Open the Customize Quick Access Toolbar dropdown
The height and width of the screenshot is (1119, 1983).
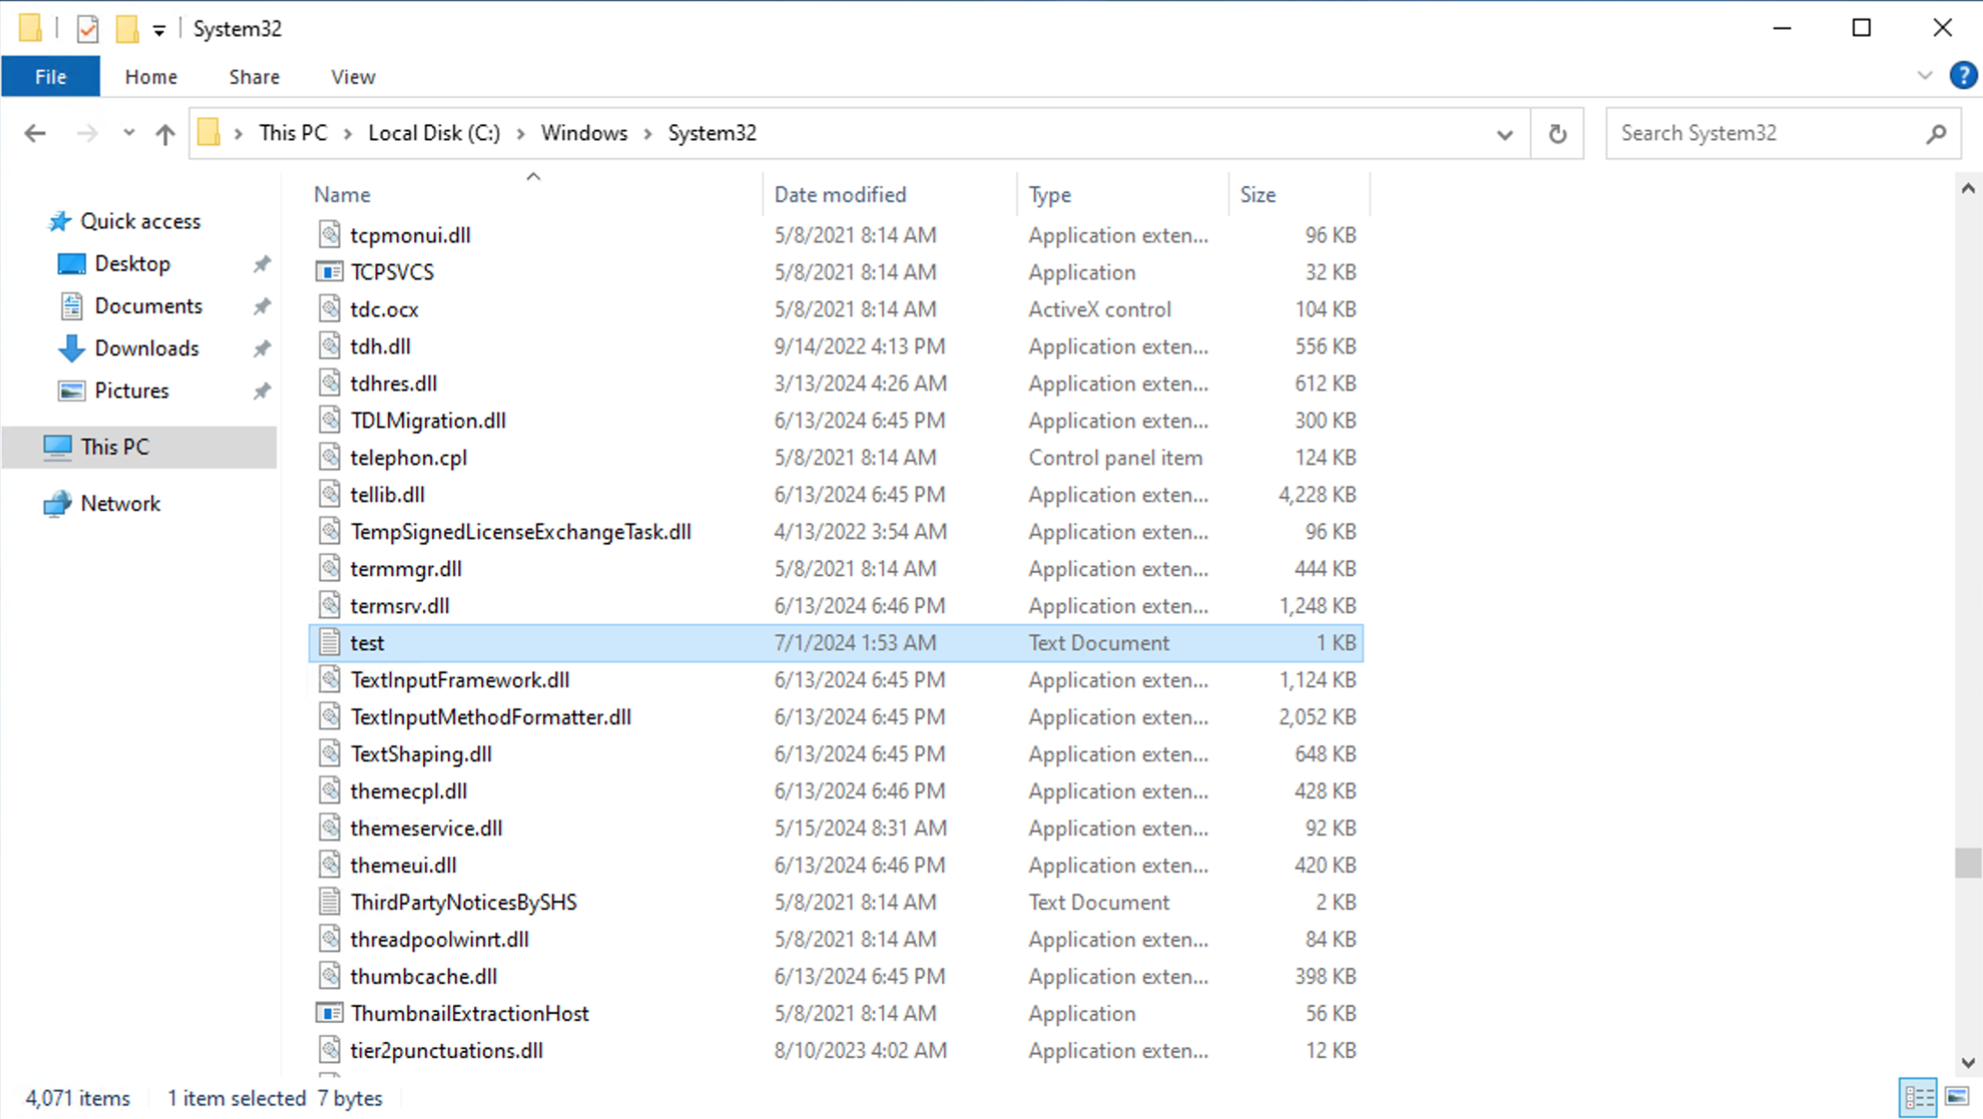point(158,28)
